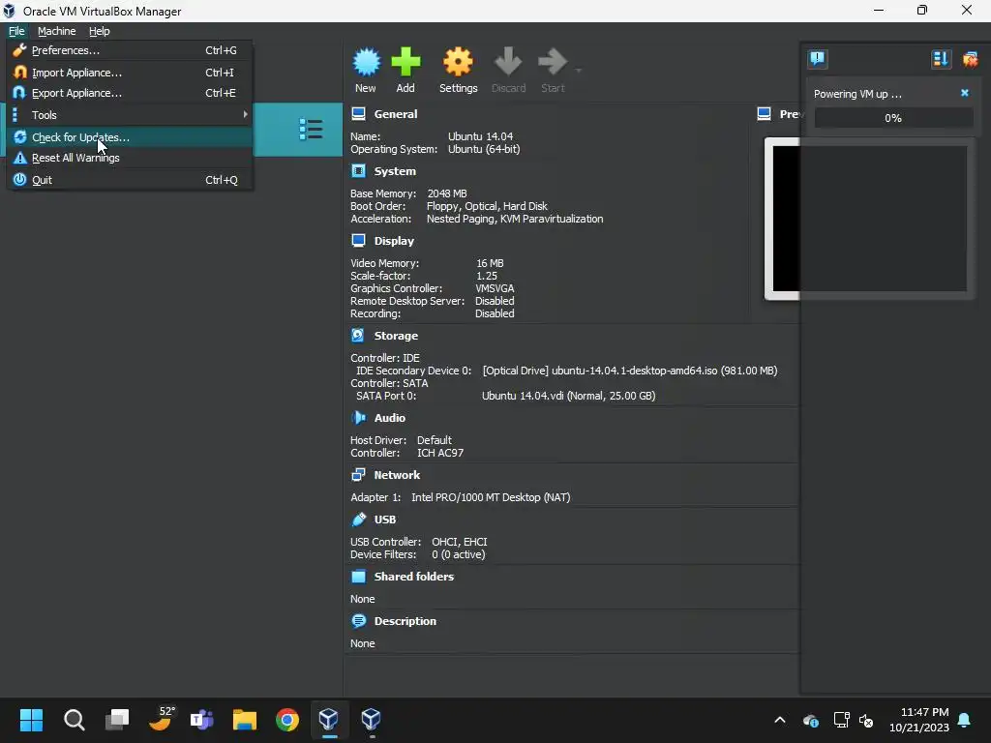The height and width of the screenshot is (743, 991).
Task: Open the Machine menu
Action: click(x=56, y=31)
